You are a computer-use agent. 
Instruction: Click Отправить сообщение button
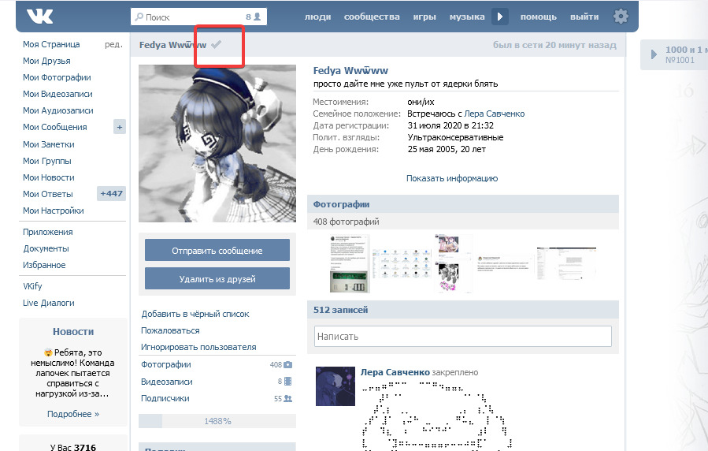217,251
